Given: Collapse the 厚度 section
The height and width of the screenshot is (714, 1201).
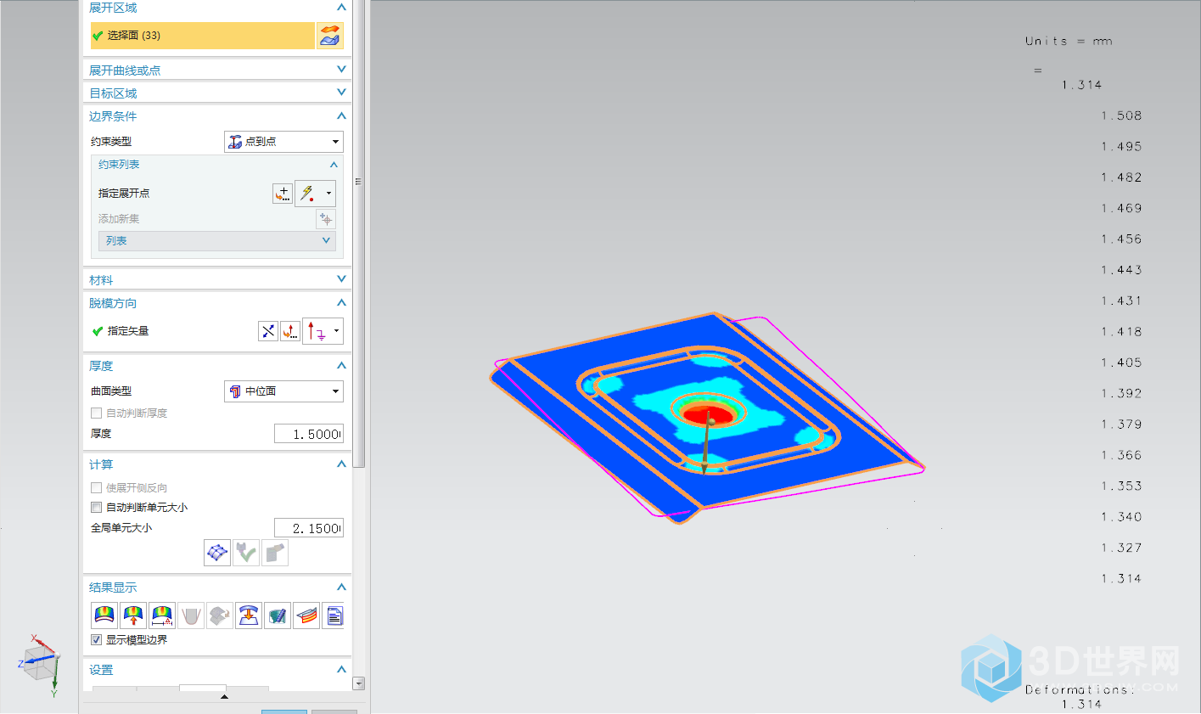Looking at the screenshot, I should coord(341,365).
